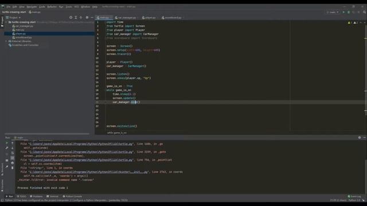Toggle the Project tool window stripe button
367x206 pixels.
click(2, 22)
